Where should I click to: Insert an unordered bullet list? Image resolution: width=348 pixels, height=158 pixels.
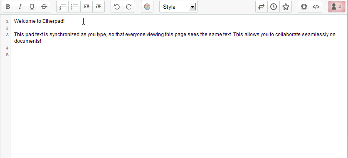point(74,7)
